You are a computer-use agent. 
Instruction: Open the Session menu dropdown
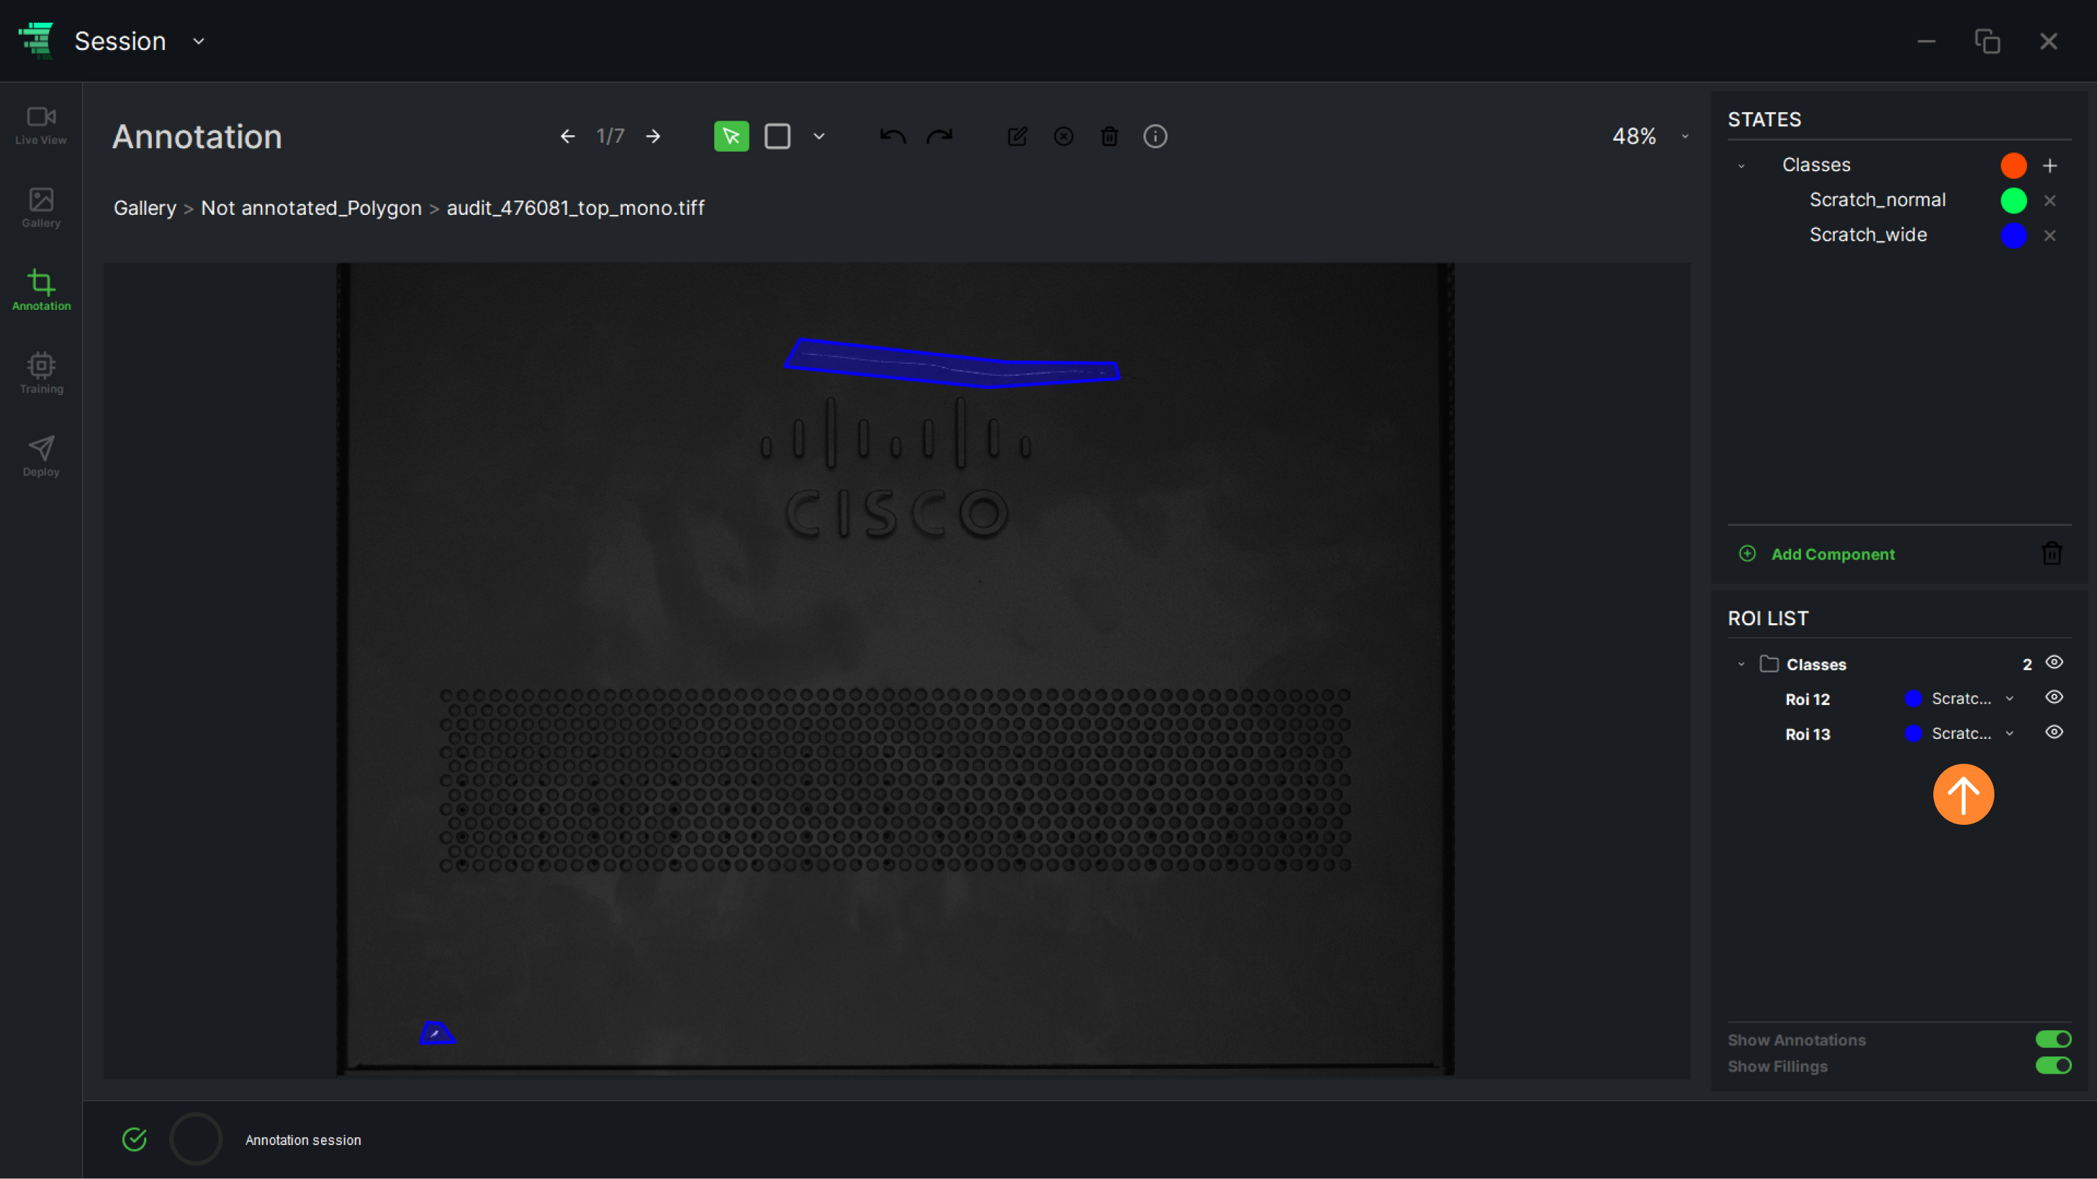pyautogui.click(x=198, y=42)
